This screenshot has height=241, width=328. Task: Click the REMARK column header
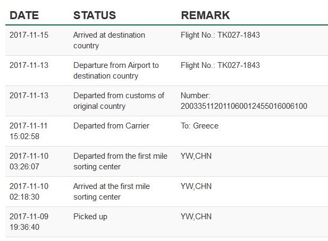(205, 15)
